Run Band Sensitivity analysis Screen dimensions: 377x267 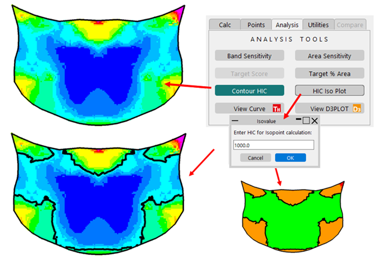point(249,56)
